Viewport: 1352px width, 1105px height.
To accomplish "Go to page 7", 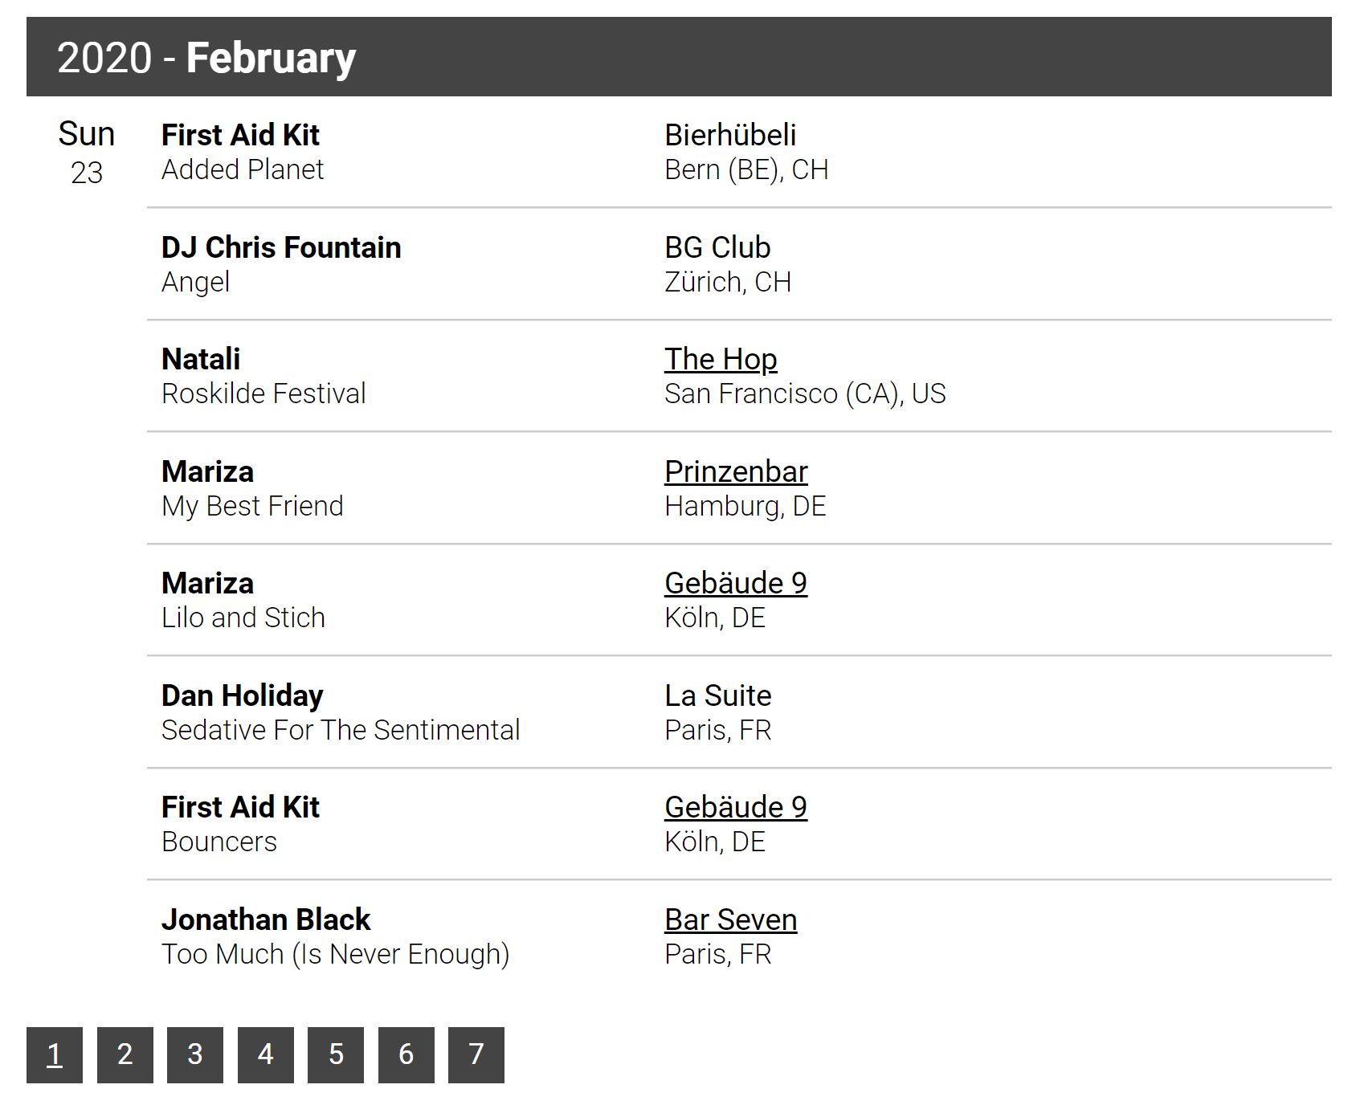I will click(x=476, y=1054).
